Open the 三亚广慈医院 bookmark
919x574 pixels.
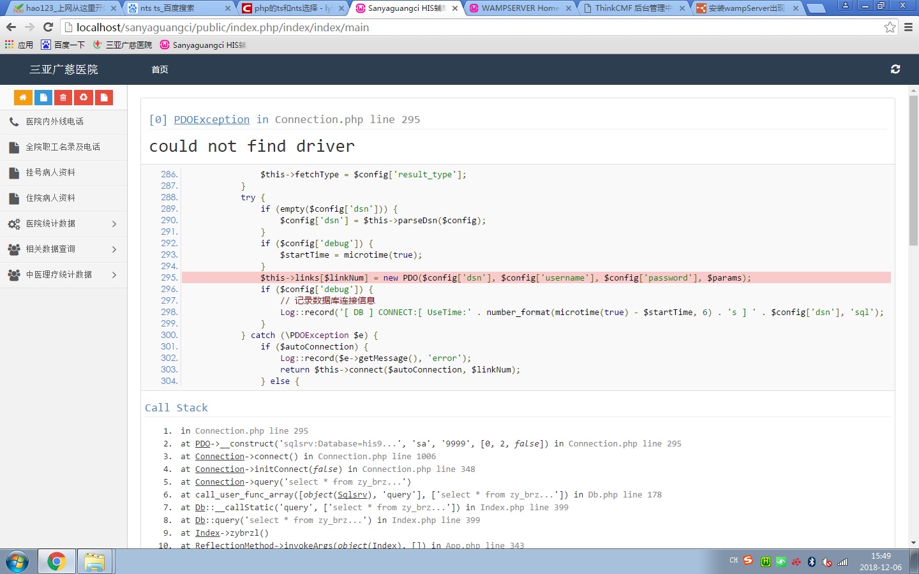point(123,45)
